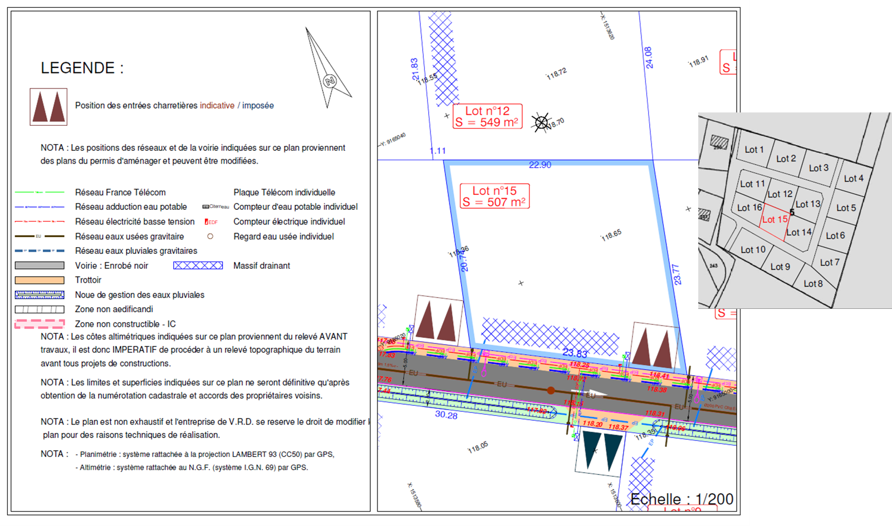Screen dimensions: 892x526
Task: Select Lot 5 on the inset map
Action: [846, 208]
